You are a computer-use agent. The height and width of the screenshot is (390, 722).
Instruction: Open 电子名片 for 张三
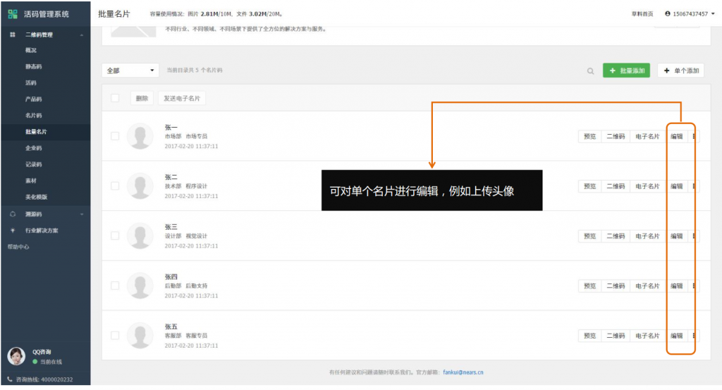tap(647, 236)
